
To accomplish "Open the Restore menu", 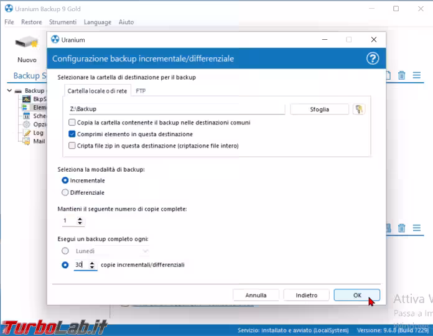I will 32,22.
